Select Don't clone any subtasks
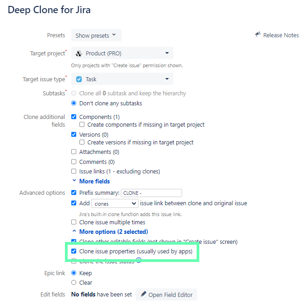 74,103
